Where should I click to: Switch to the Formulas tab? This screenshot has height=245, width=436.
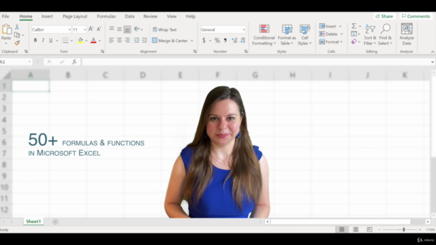(106, 16)
